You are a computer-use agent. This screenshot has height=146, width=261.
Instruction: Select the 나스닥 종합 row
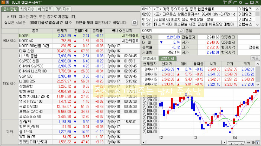click(x=79, y=56)
